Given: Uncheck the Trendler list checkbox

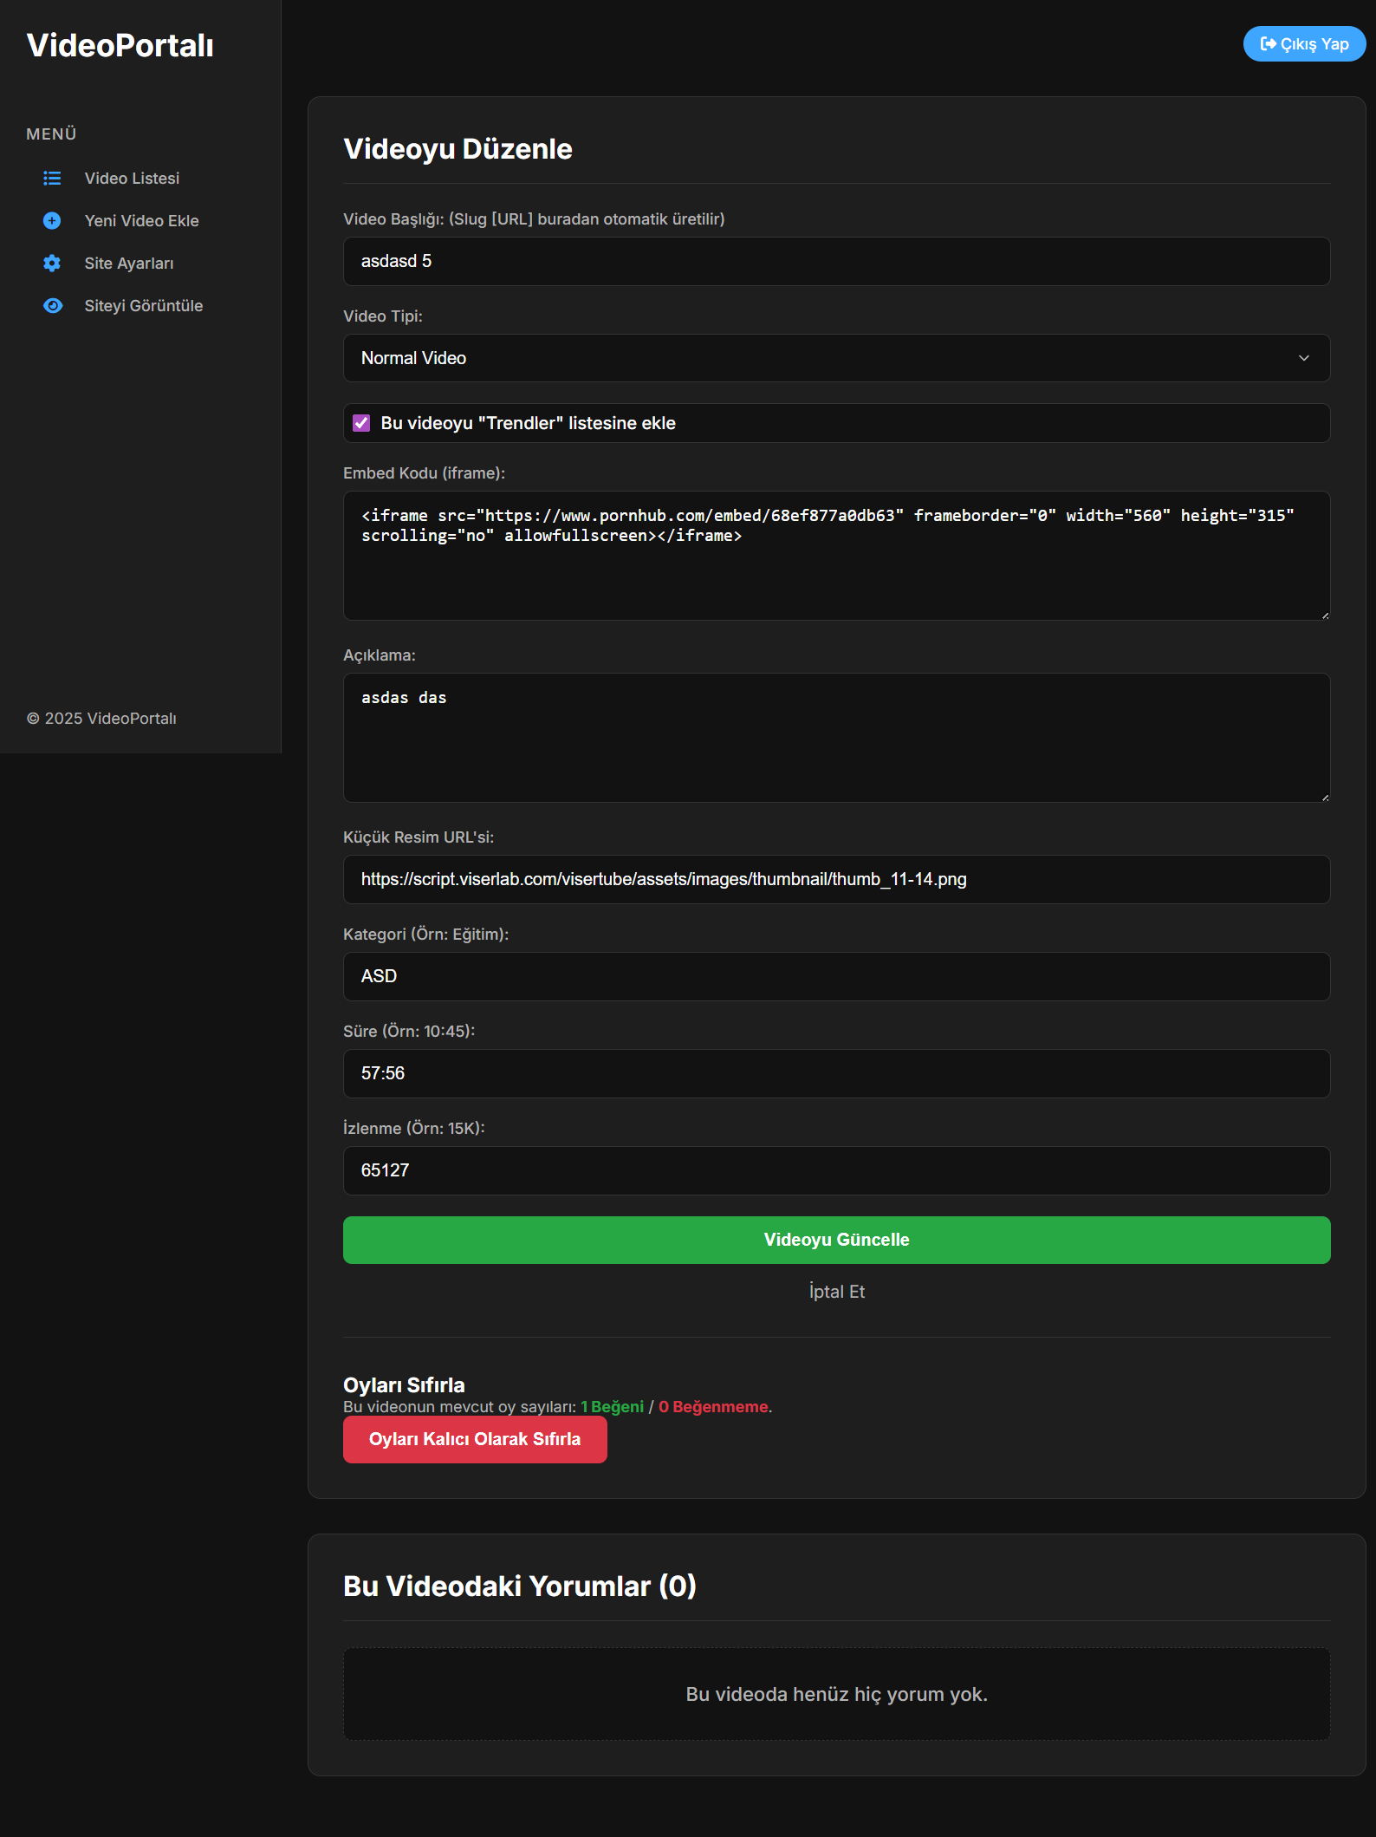Looking at the screenshot, I should (361, 423).
